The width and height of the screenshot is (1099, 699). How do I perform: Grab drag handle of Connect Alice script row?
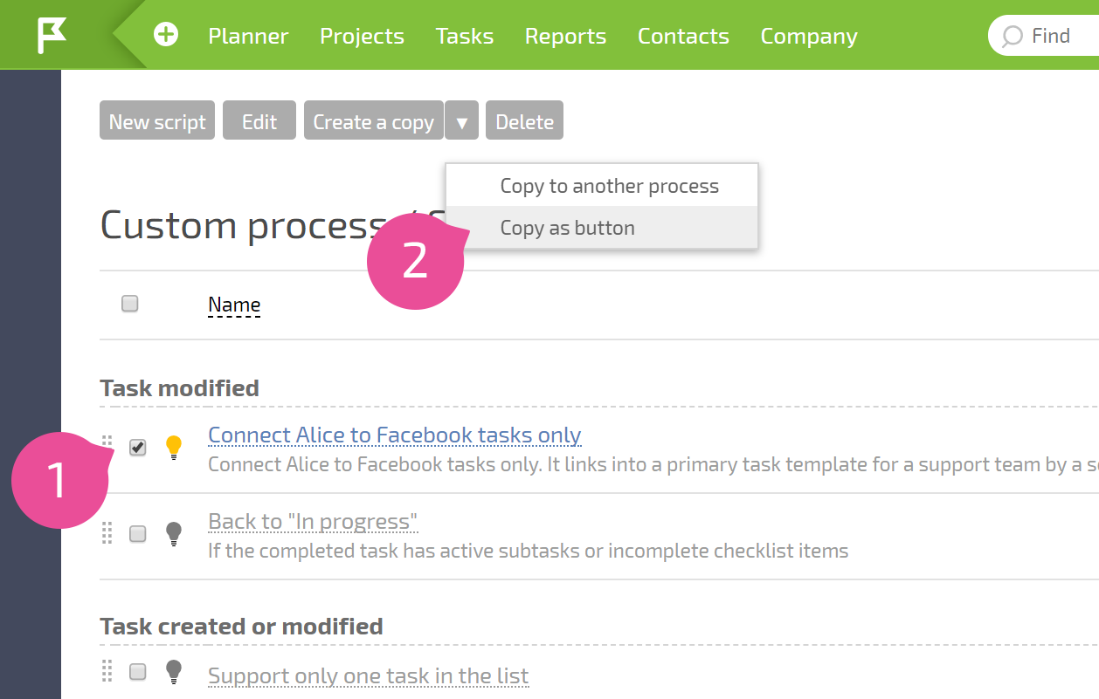(x=107, y=445)
